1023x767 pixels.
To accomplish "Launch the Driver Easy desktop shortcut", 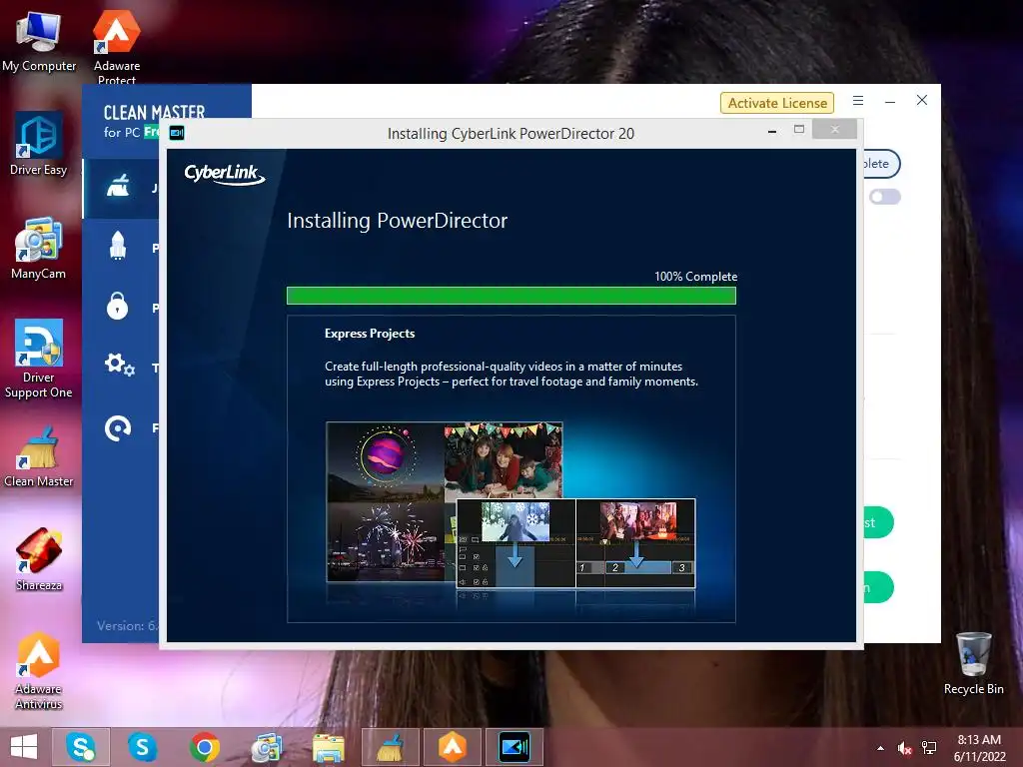I will point(39,144).
